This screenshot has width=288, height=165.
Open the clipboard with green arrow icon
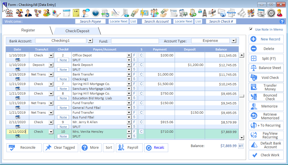193,13
